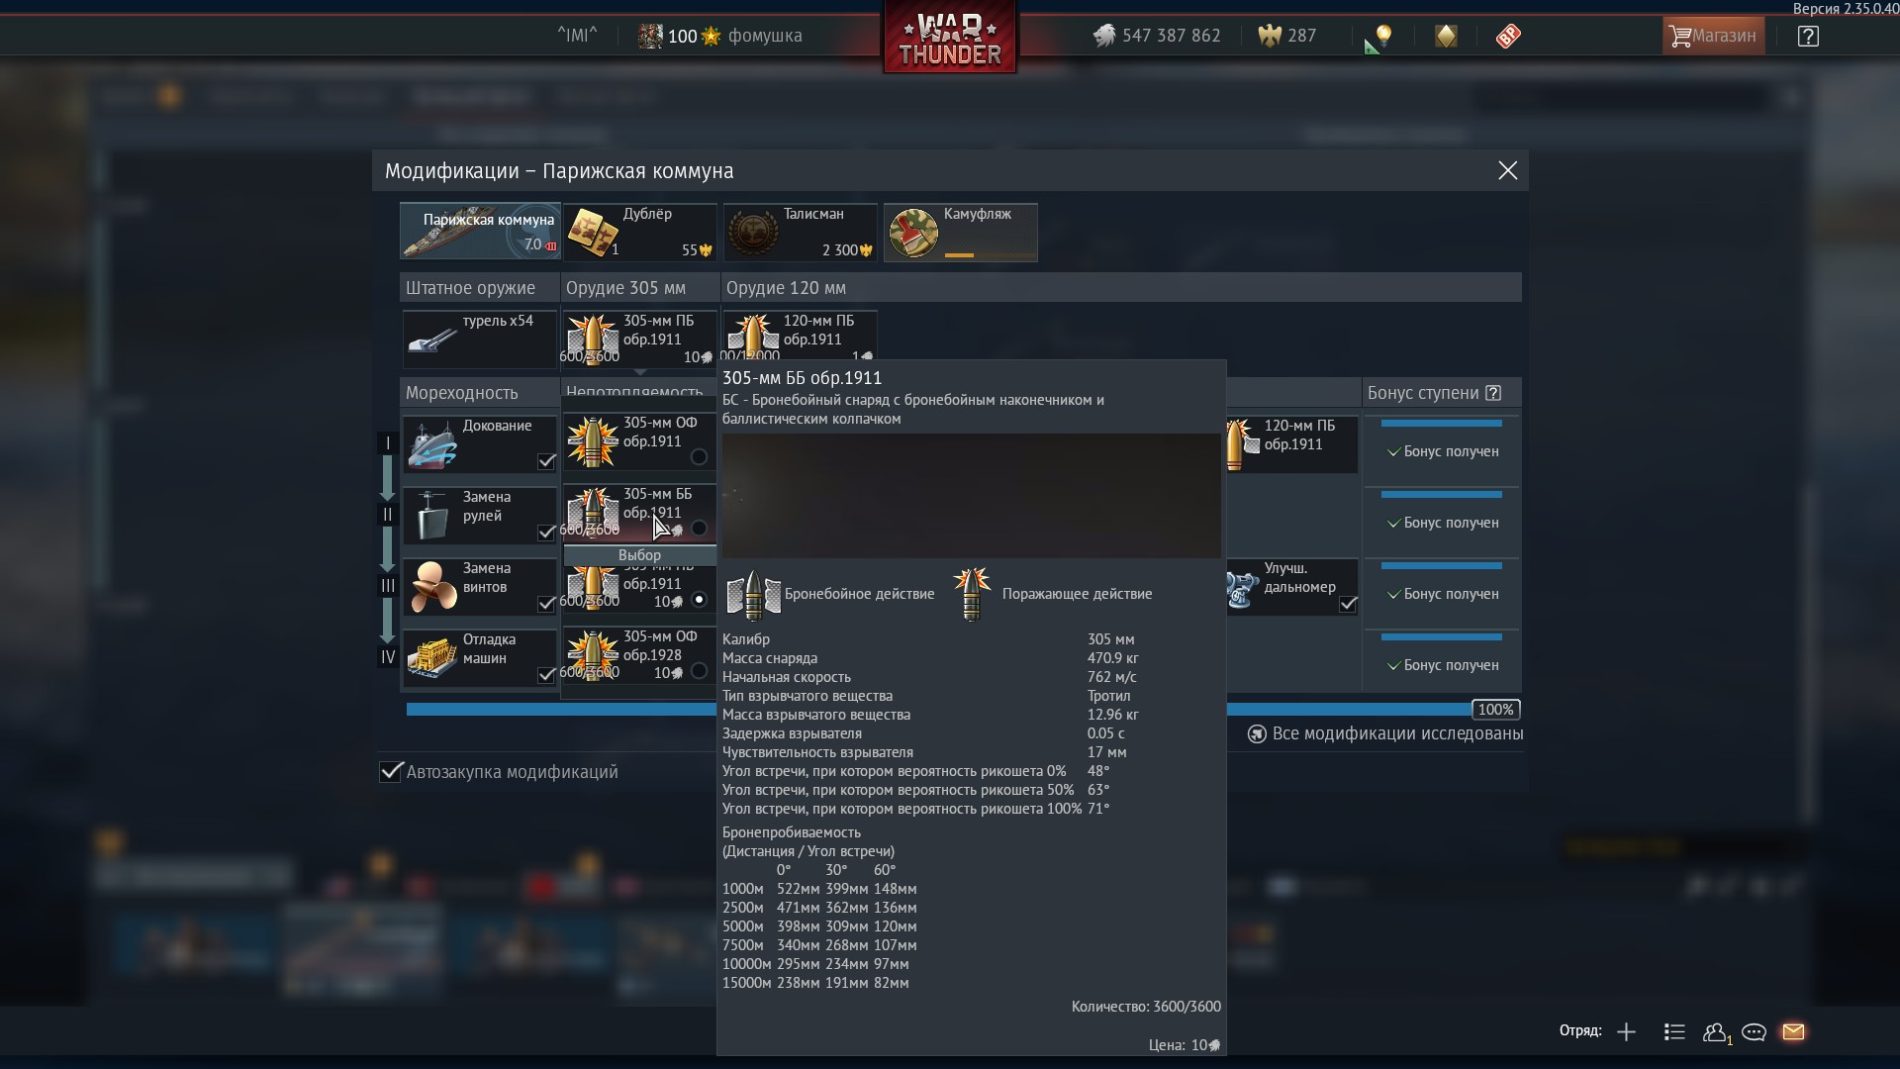Open the contacts friends icon
1900x1069 pixels.
tap(1717, 1032)
